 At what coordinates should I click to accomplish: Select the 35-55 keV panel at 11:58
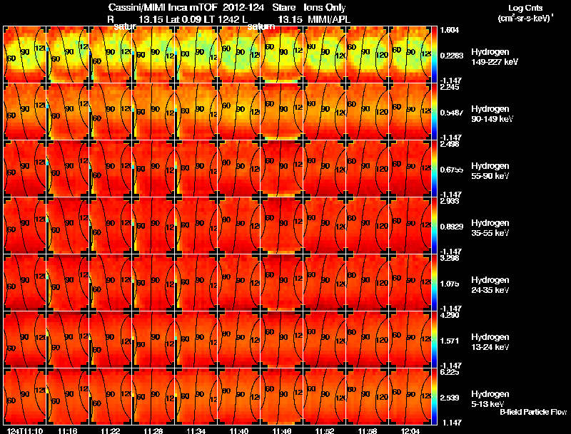coord(368,226)
